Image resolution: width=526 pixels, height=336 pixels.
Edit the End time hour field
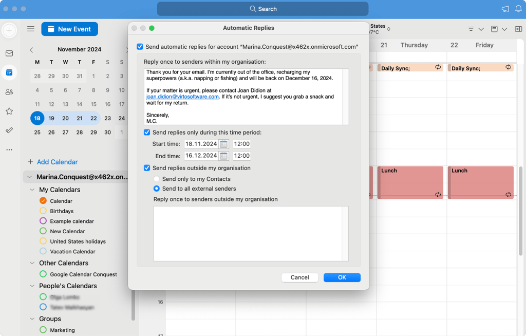click(241, 156)
